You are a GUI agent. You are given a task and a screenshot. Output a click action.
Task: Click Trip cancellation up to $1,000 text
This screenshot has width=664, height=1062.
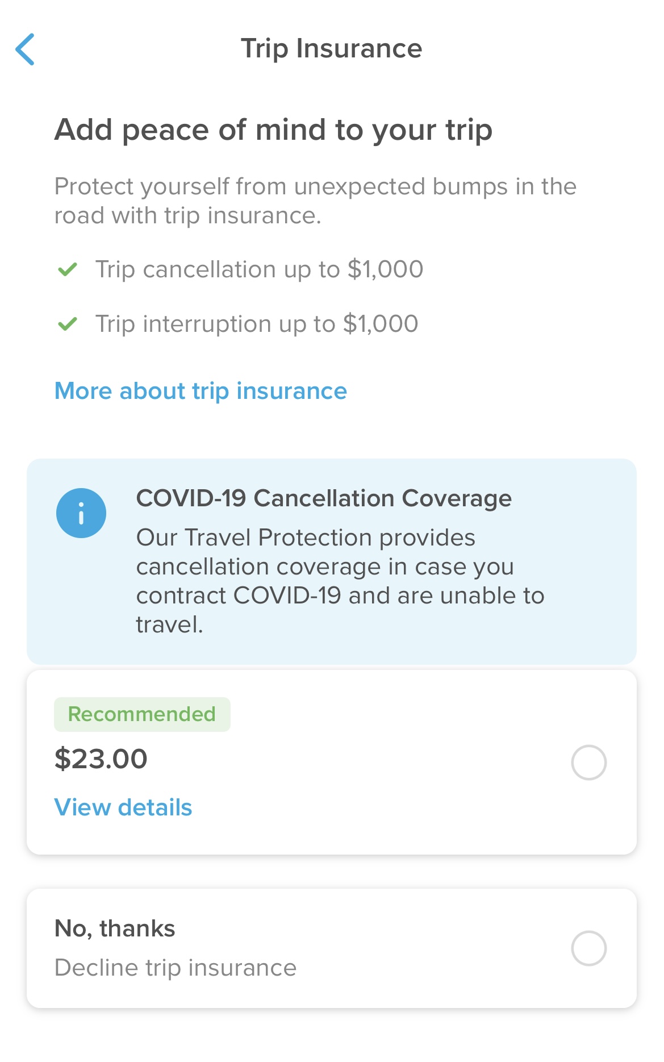tap(259, 269)
